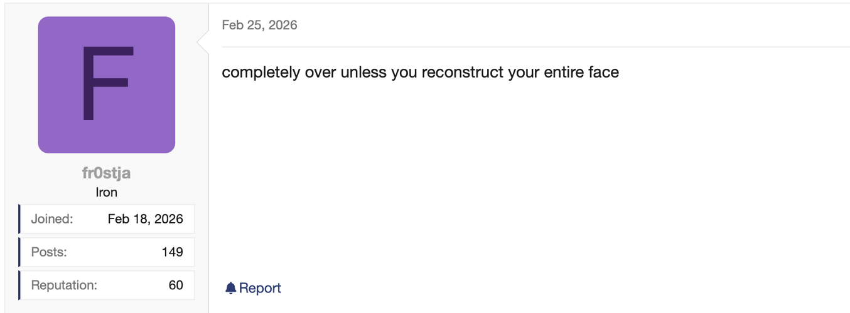Viewport: 850px width, 313px height.
Task: Click the Report link text
Action: point(260,288)
